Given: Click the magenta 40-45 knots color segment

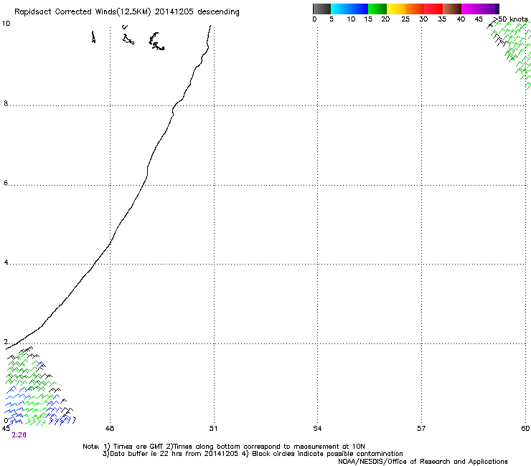Looking at the screenshot, I should [471, 9].
